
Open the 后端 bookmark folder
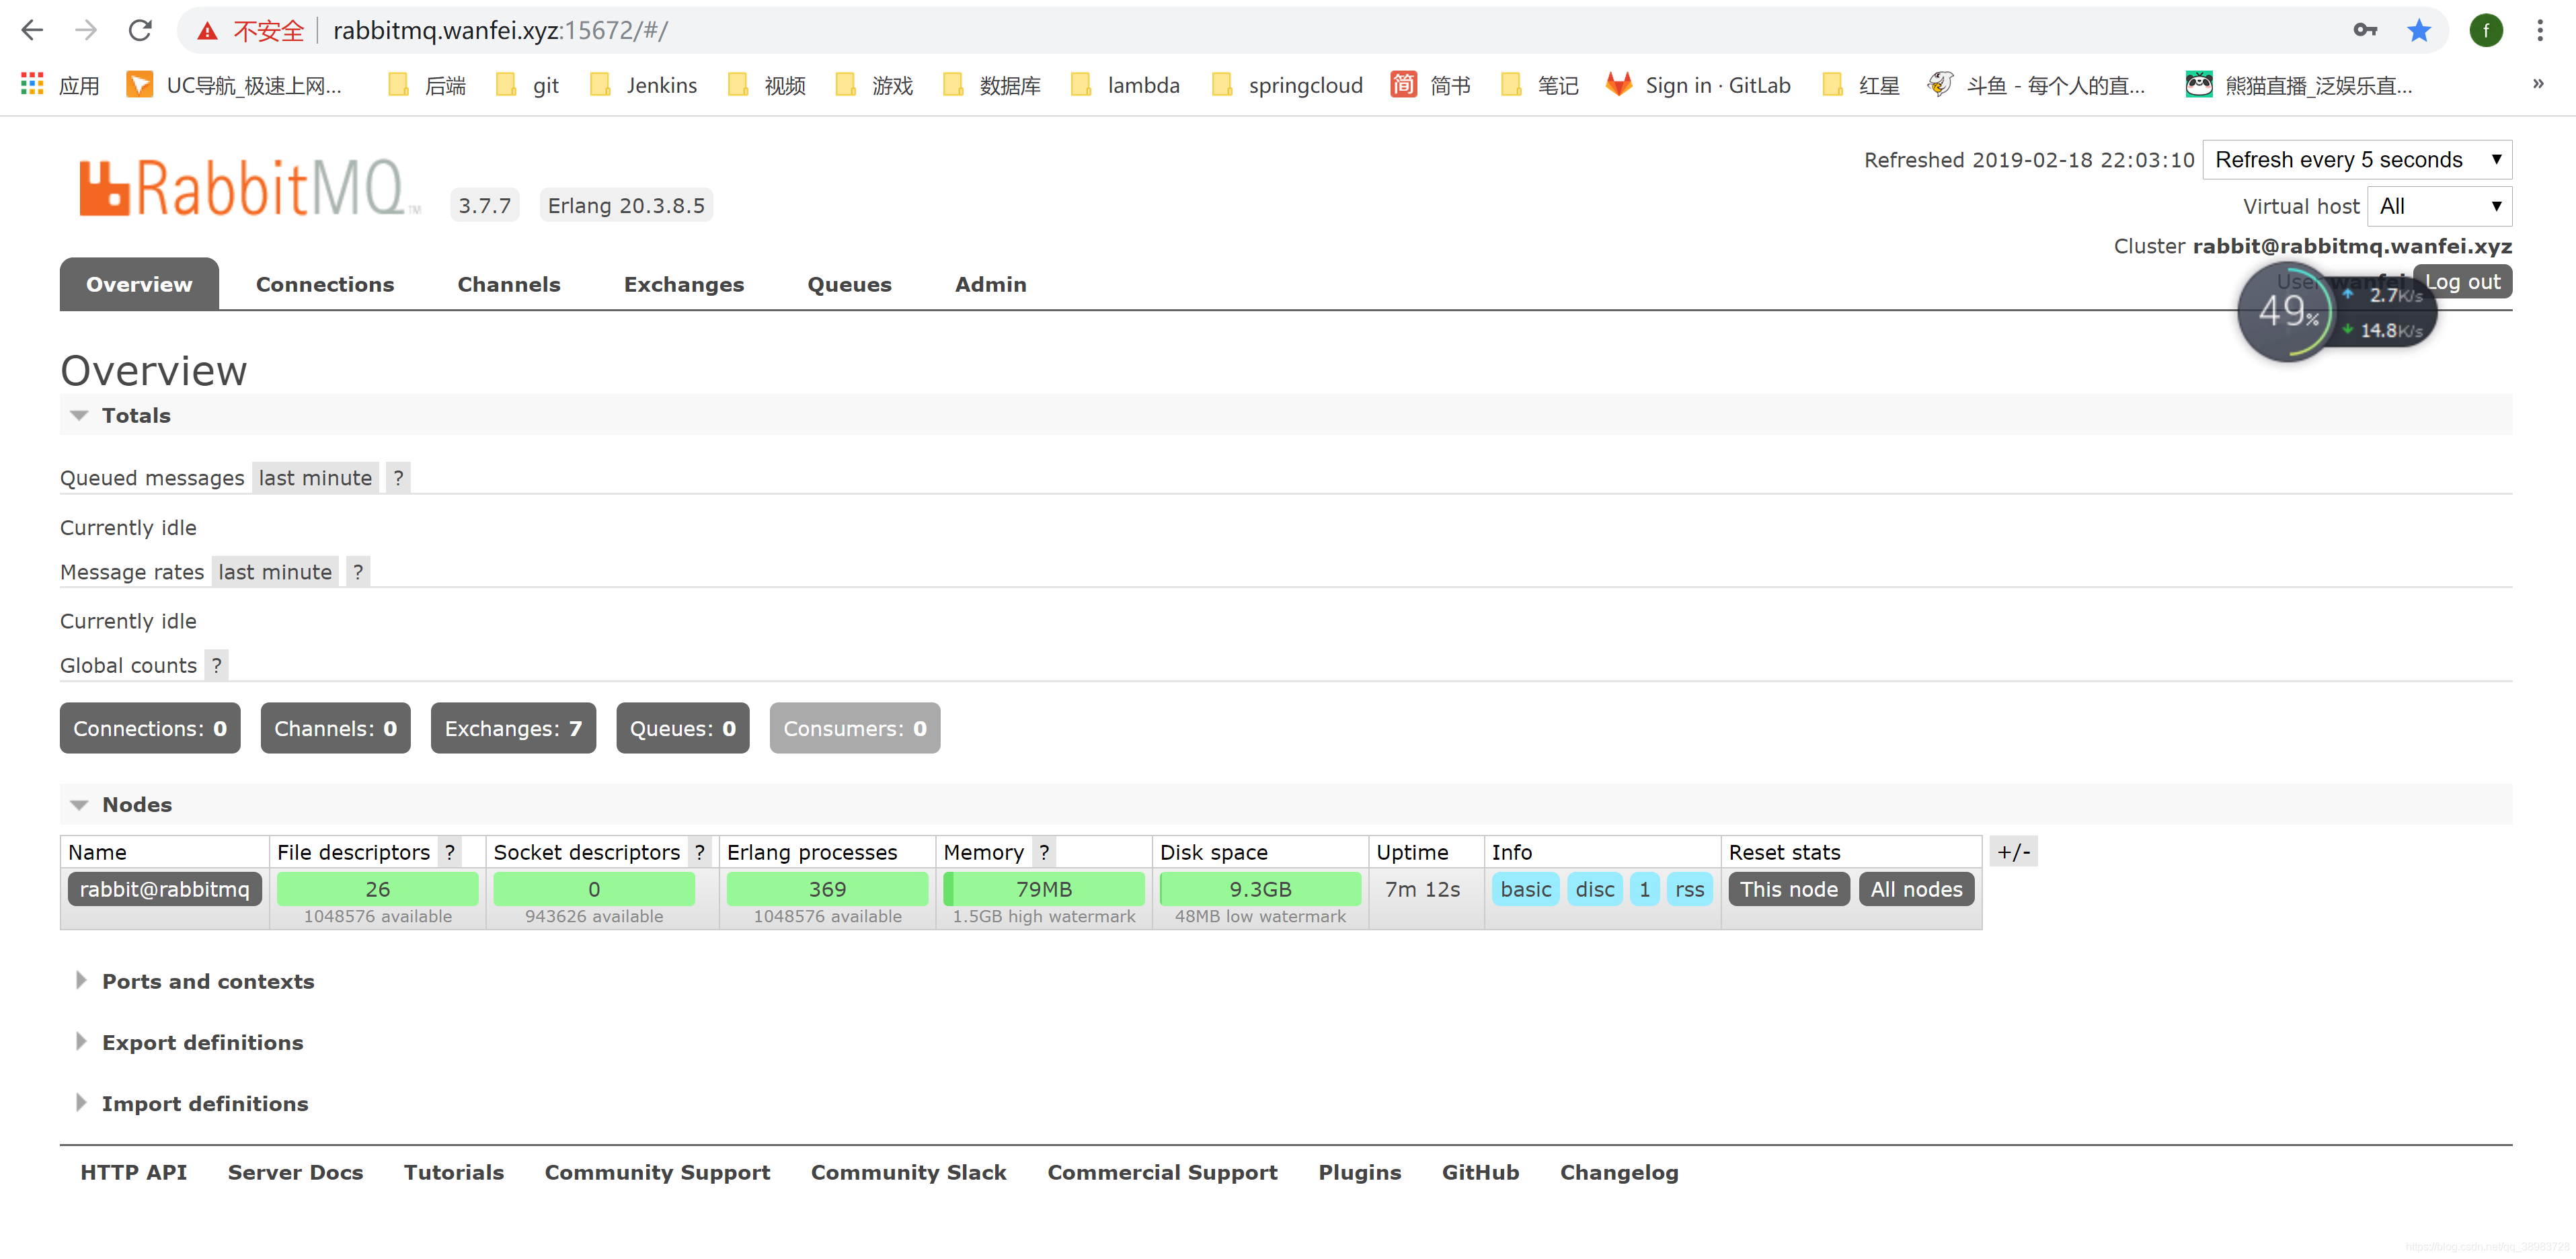[427, 85]
